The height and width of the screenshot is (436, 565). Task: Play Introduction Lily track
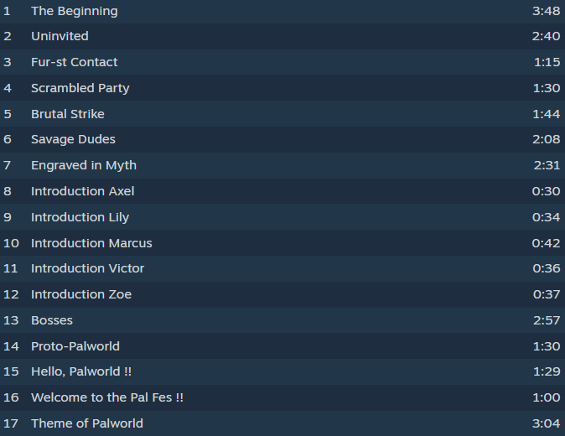pos(282,217)
